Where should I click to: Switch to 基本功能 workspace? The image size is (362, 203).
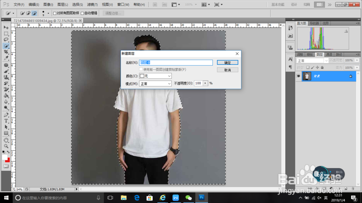(278, 5)
